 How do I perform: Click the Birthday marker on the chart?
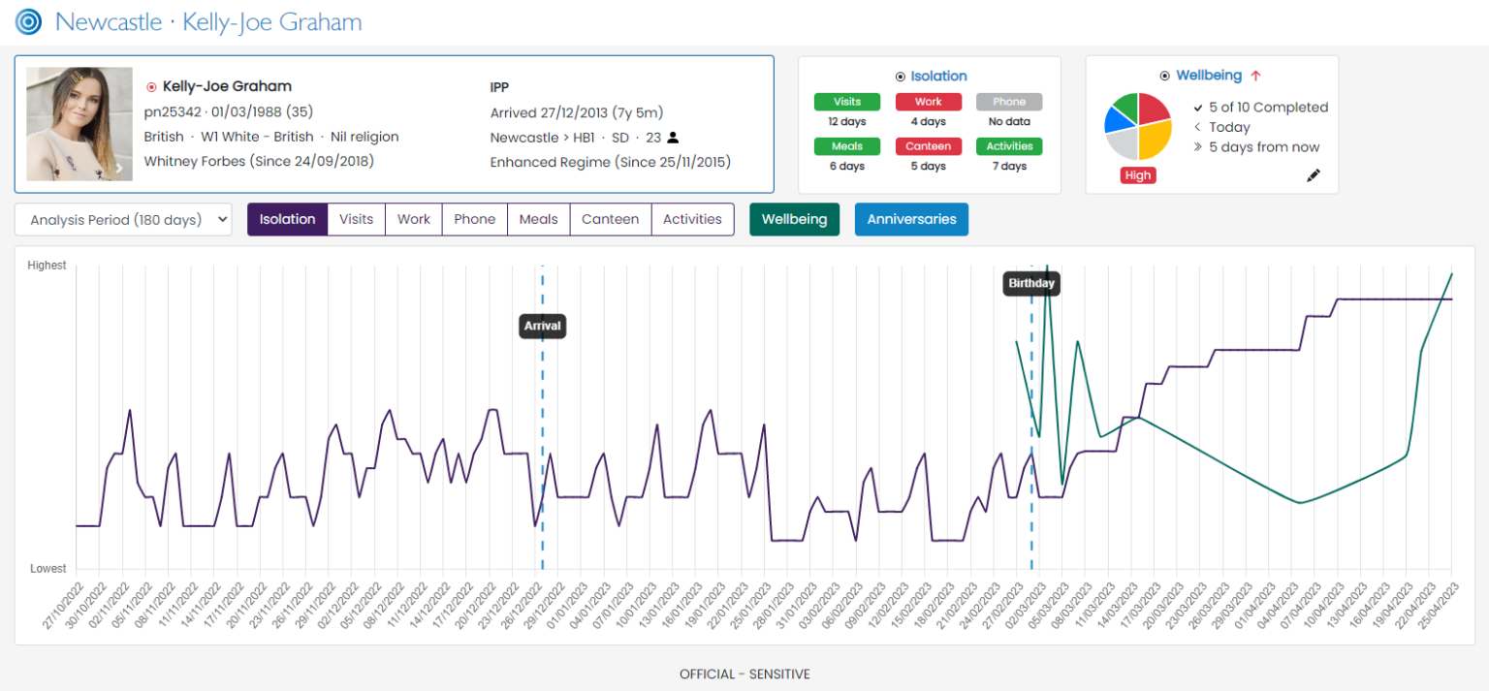click(x=1030, y=284)
